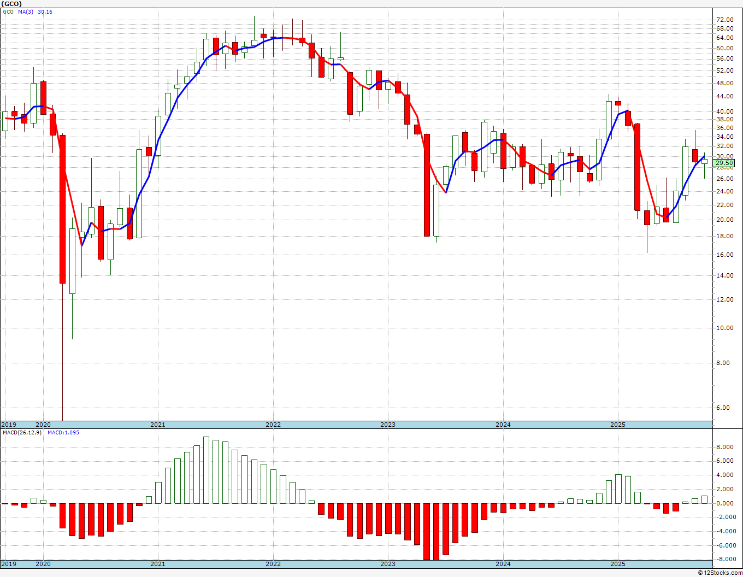Click 72.00 on the price axis

tap(725, 19)
